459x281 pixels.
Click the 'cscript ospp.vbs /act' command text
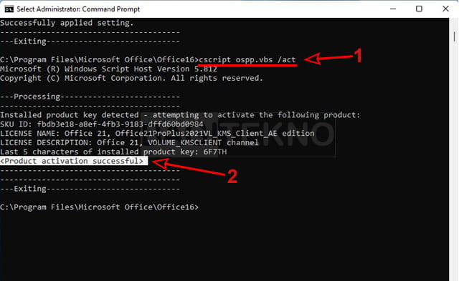[247, 59]
